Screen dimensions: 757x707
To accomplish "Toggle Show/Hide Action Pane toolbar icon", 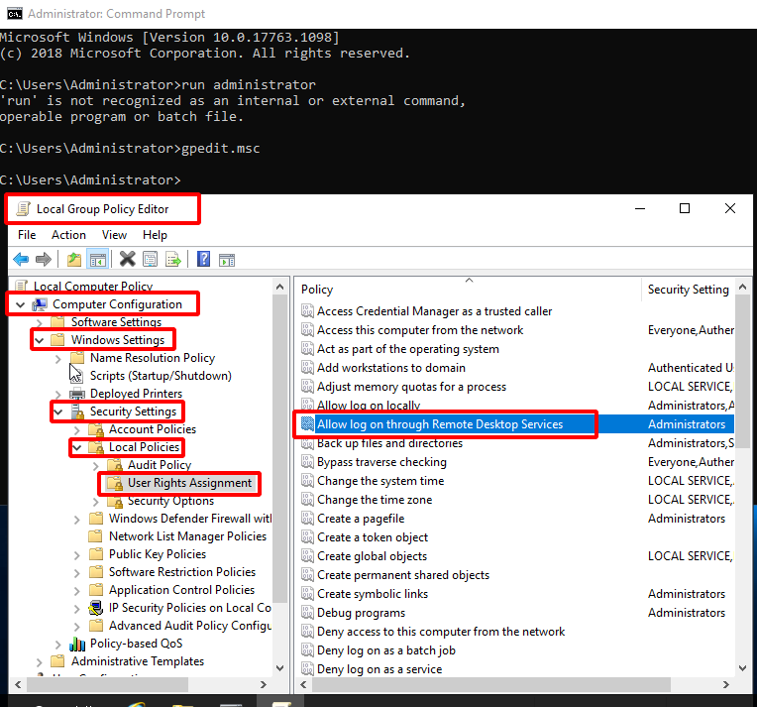I will coord(227,260).
